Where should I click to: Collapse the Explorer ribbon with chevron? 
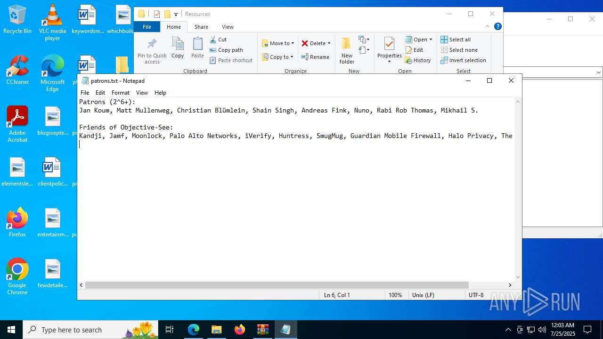488,27
